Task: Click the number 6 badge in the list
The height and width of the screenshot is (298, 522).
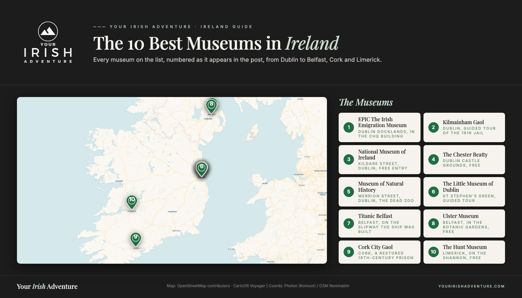Action: click(x=433, y=192)
